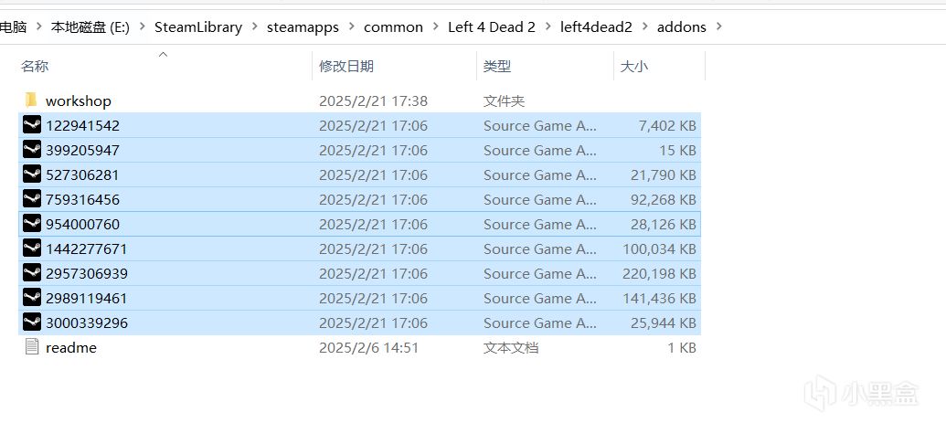Click the Steam icon next to 759316456
The width and height of the screenshot is (946, 423).
[32, 199]
